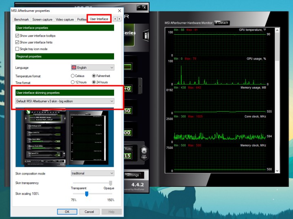The width and height of the screenshot is (293, 219).
Task: Open the Language dropdown showing English
Action: pyautogui.click(x=93, y=68)
